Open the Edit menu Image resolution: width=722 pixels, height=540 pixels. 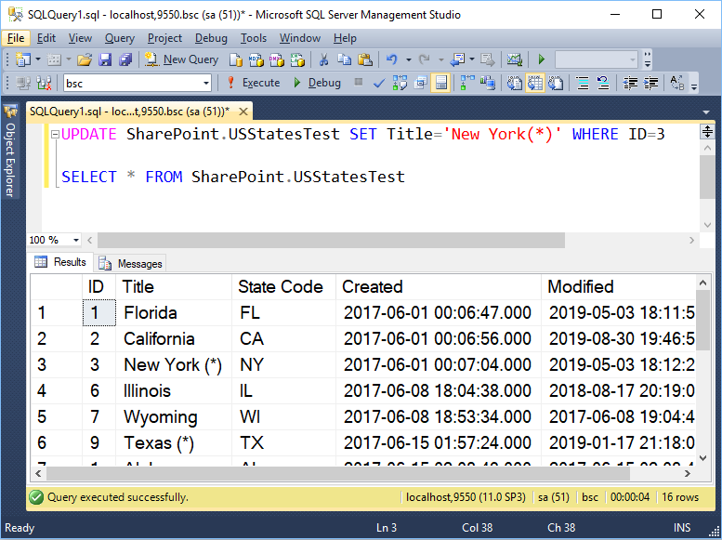click(x=46, y=38)
